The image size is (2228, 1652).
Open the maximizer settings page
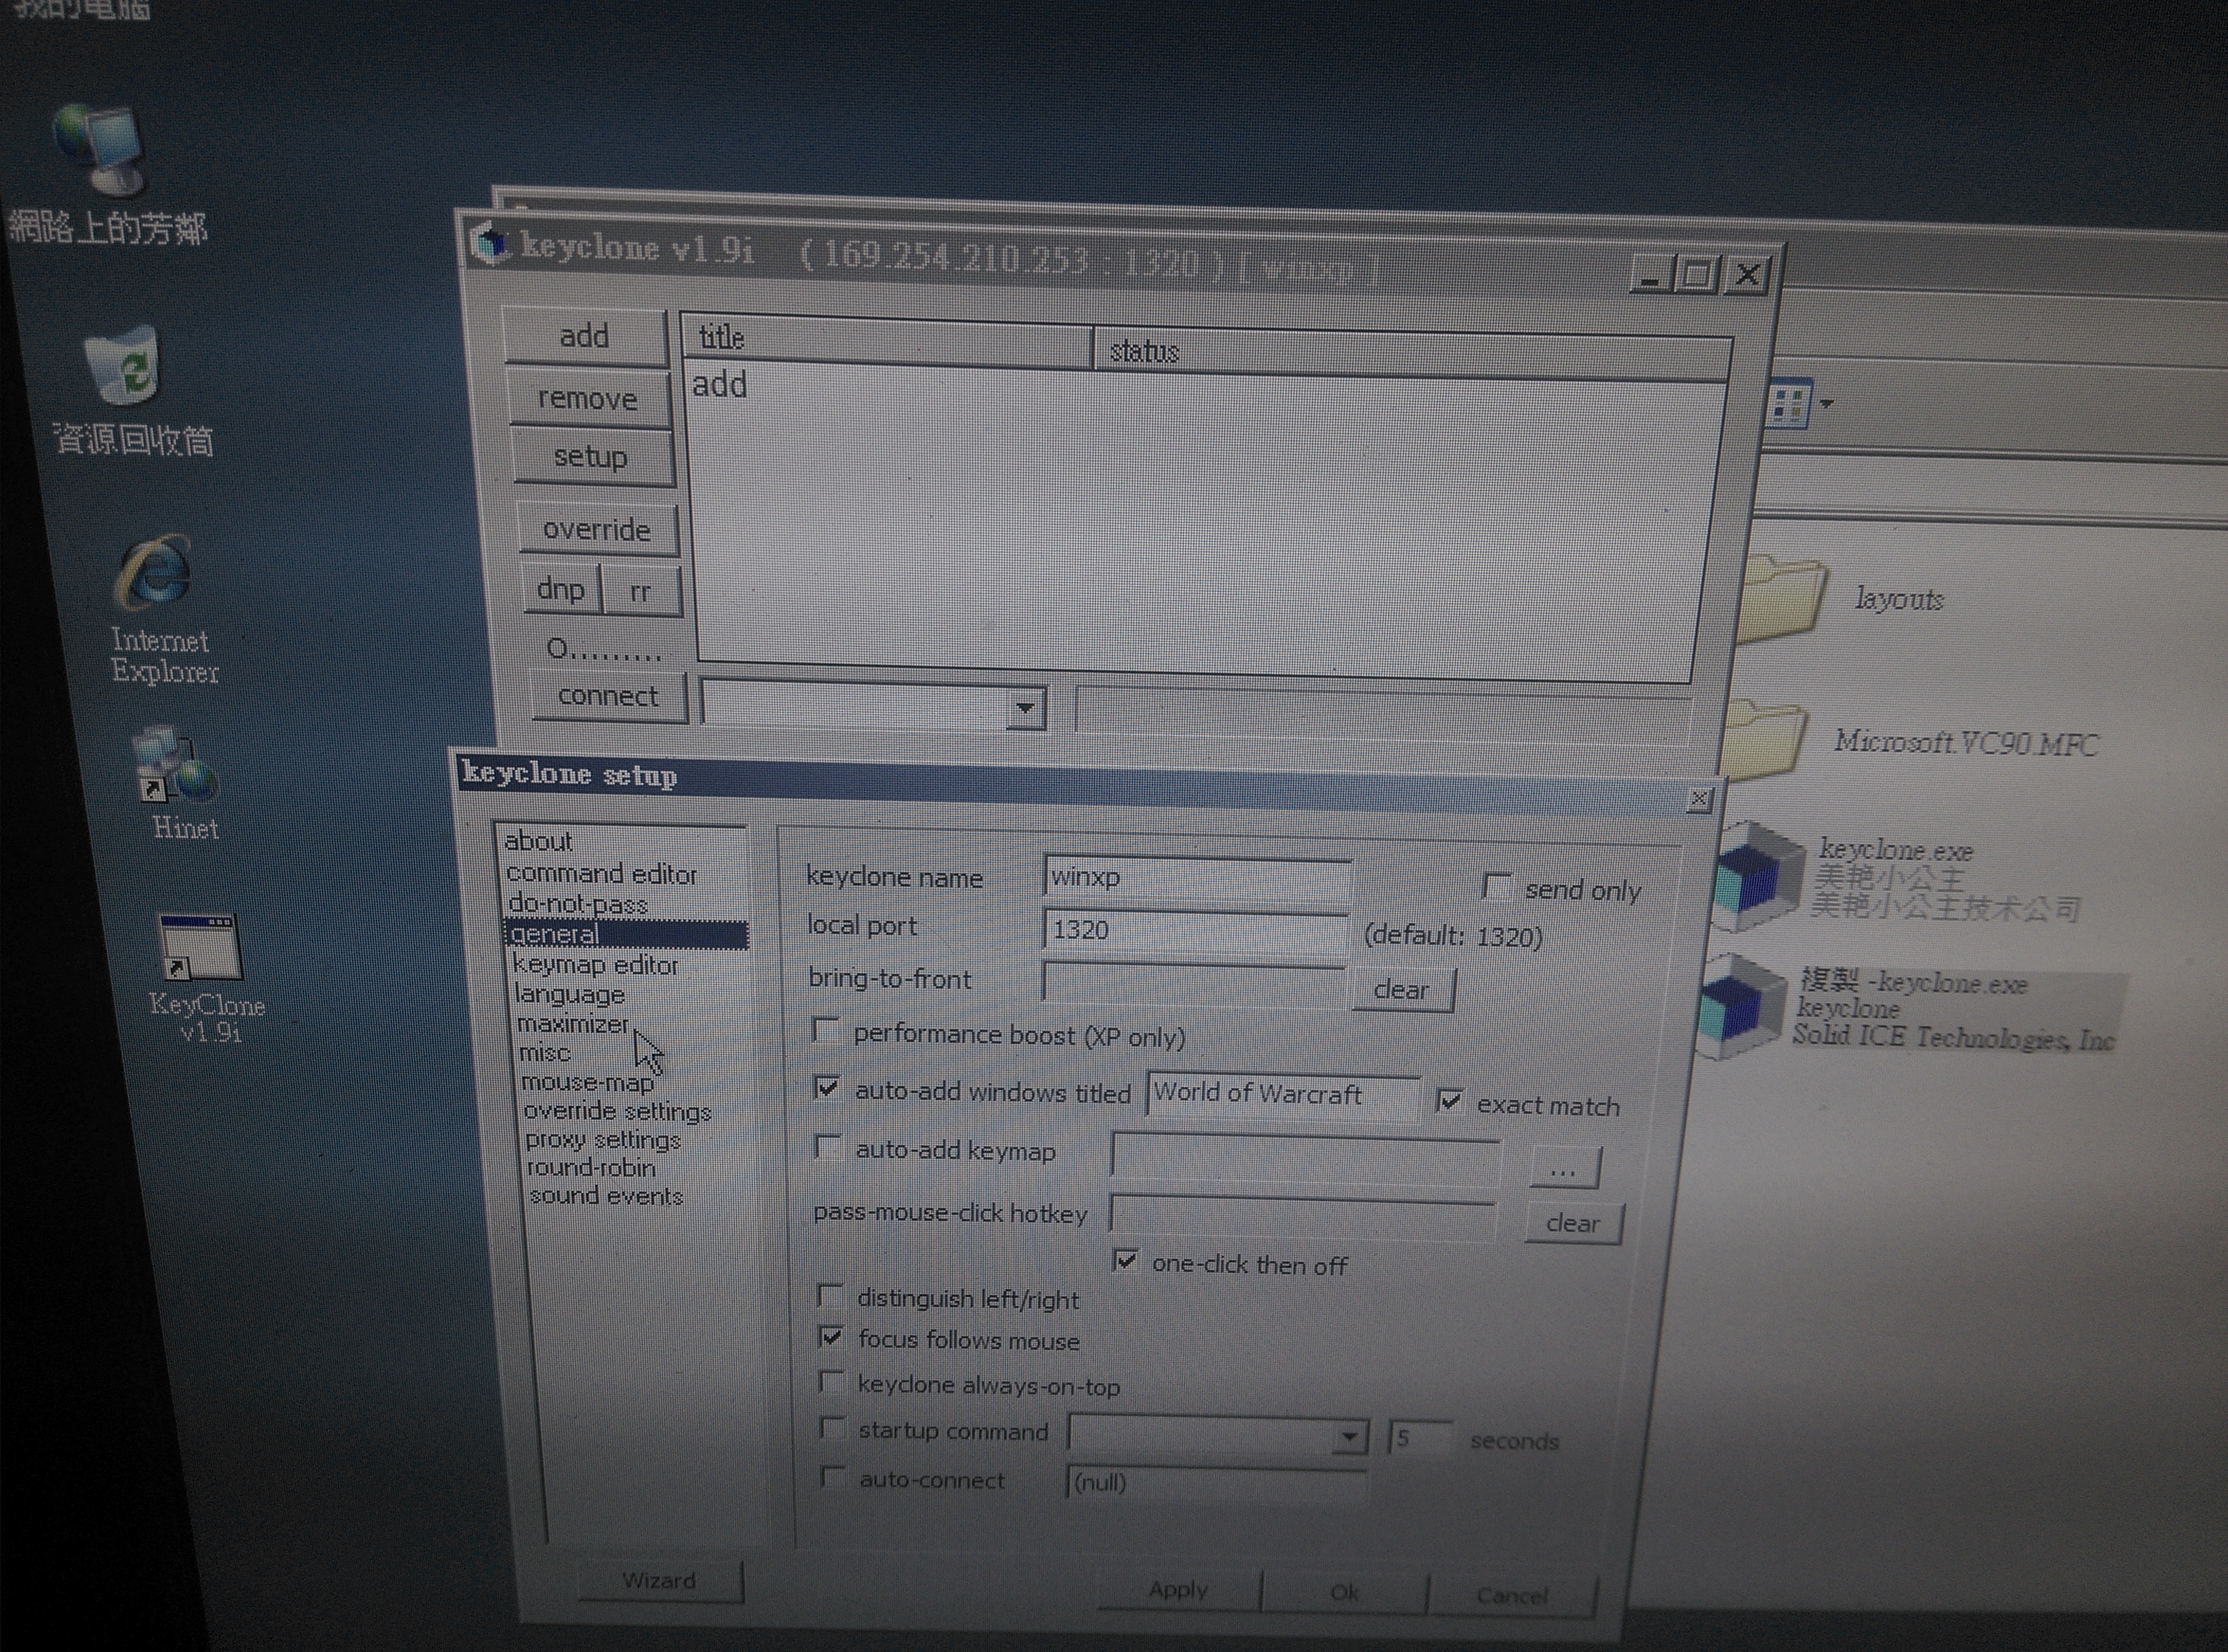[x=573, y=1024]
